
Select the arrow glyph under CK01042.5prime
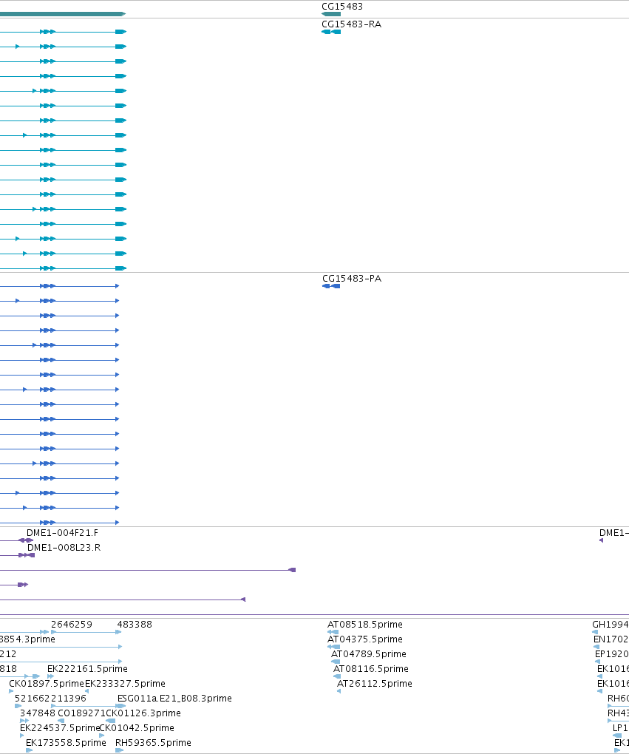point(101,736)
